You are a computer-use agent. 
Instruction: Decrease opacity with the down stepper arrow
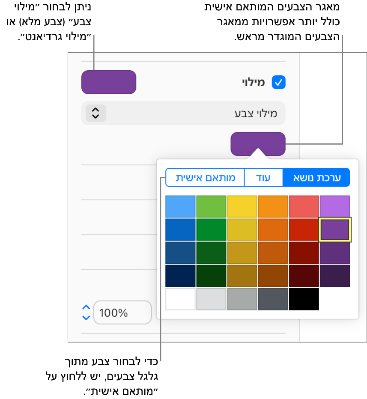(86, 318)
